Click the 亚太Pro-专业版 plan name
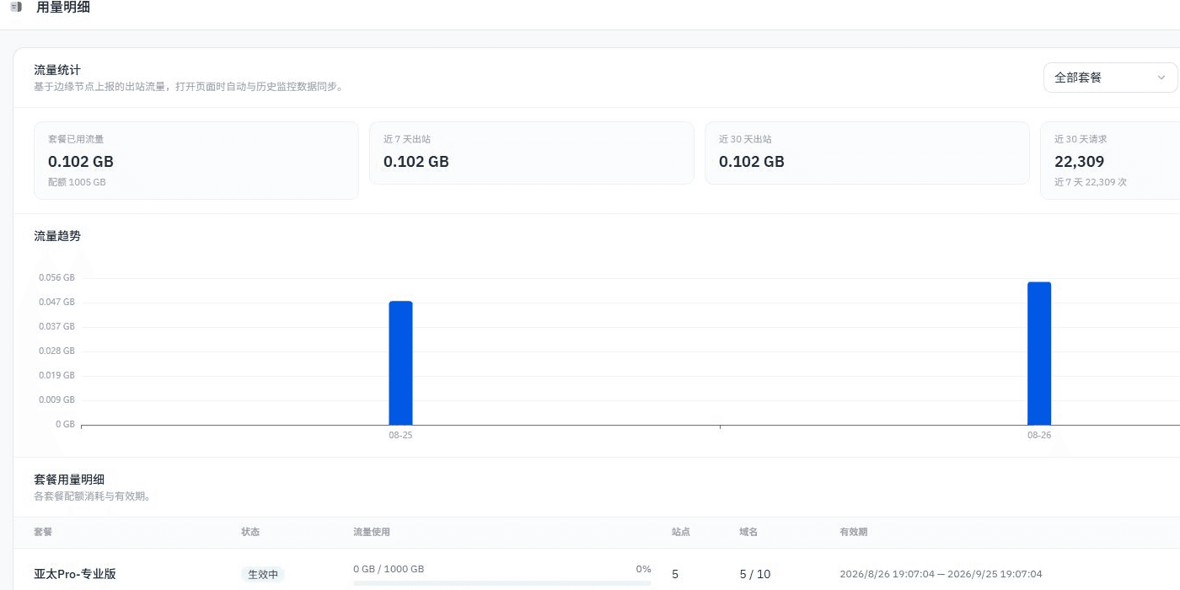 [x=75, y=574]
